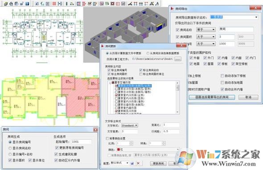Toggle 显示面积 checkbox

(x=10, y=160)
